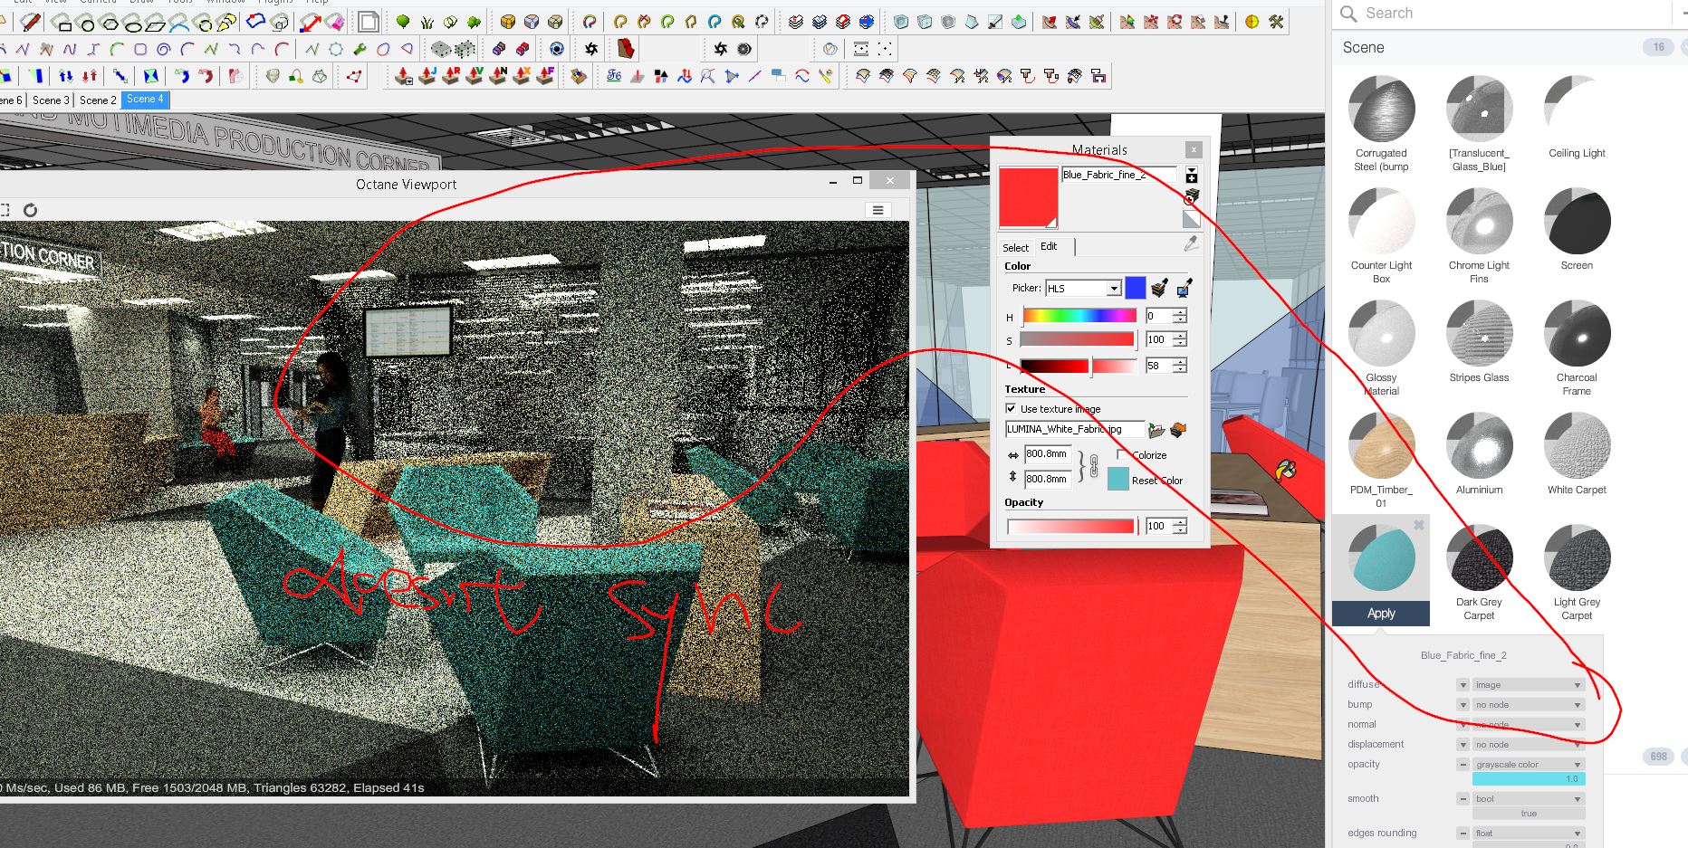This screenshot has width=1688, height=848.
Task: Click the Reset Color label
Action: [1157, 481]
